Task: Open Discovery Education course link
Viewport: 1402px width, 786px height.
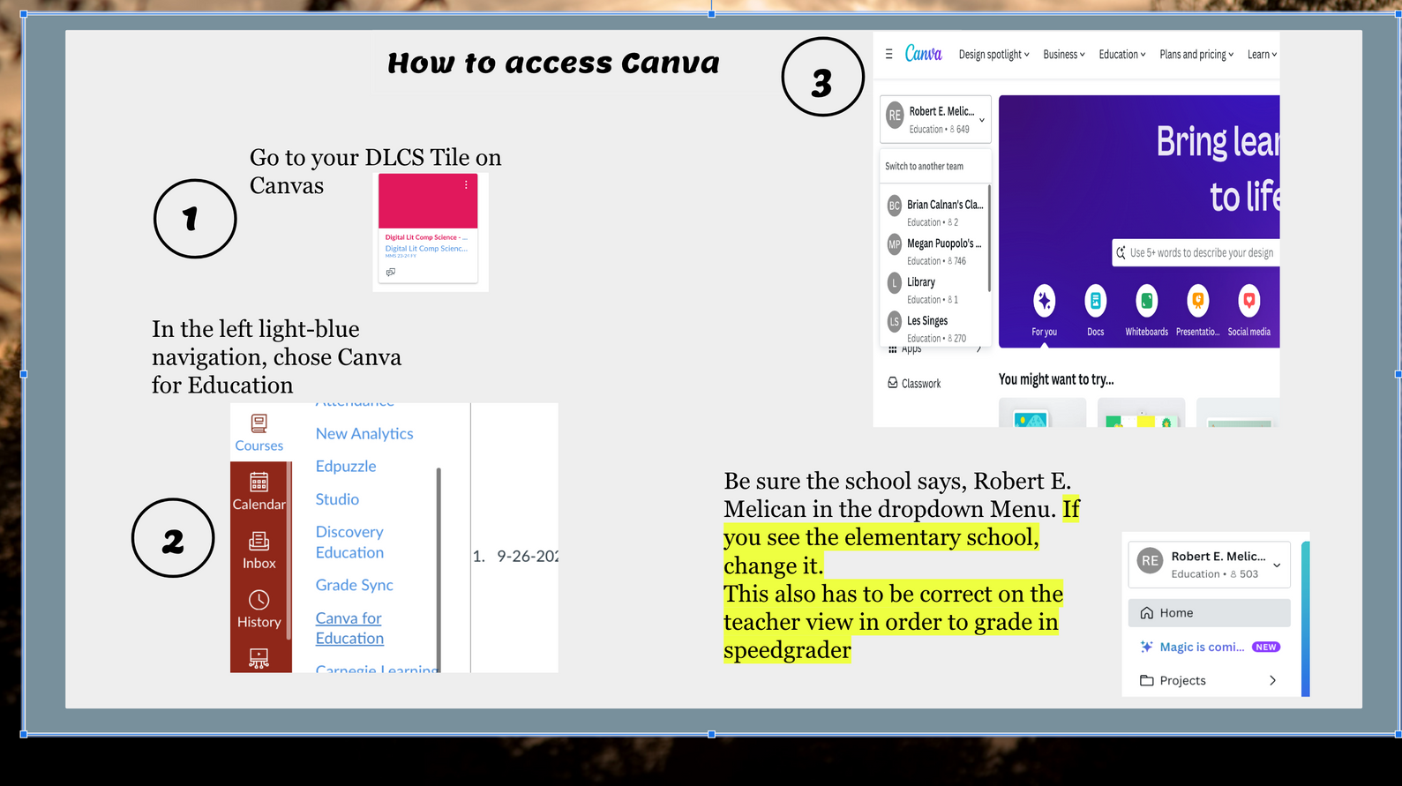Action: pyautogui.click(x=349, y=543)
